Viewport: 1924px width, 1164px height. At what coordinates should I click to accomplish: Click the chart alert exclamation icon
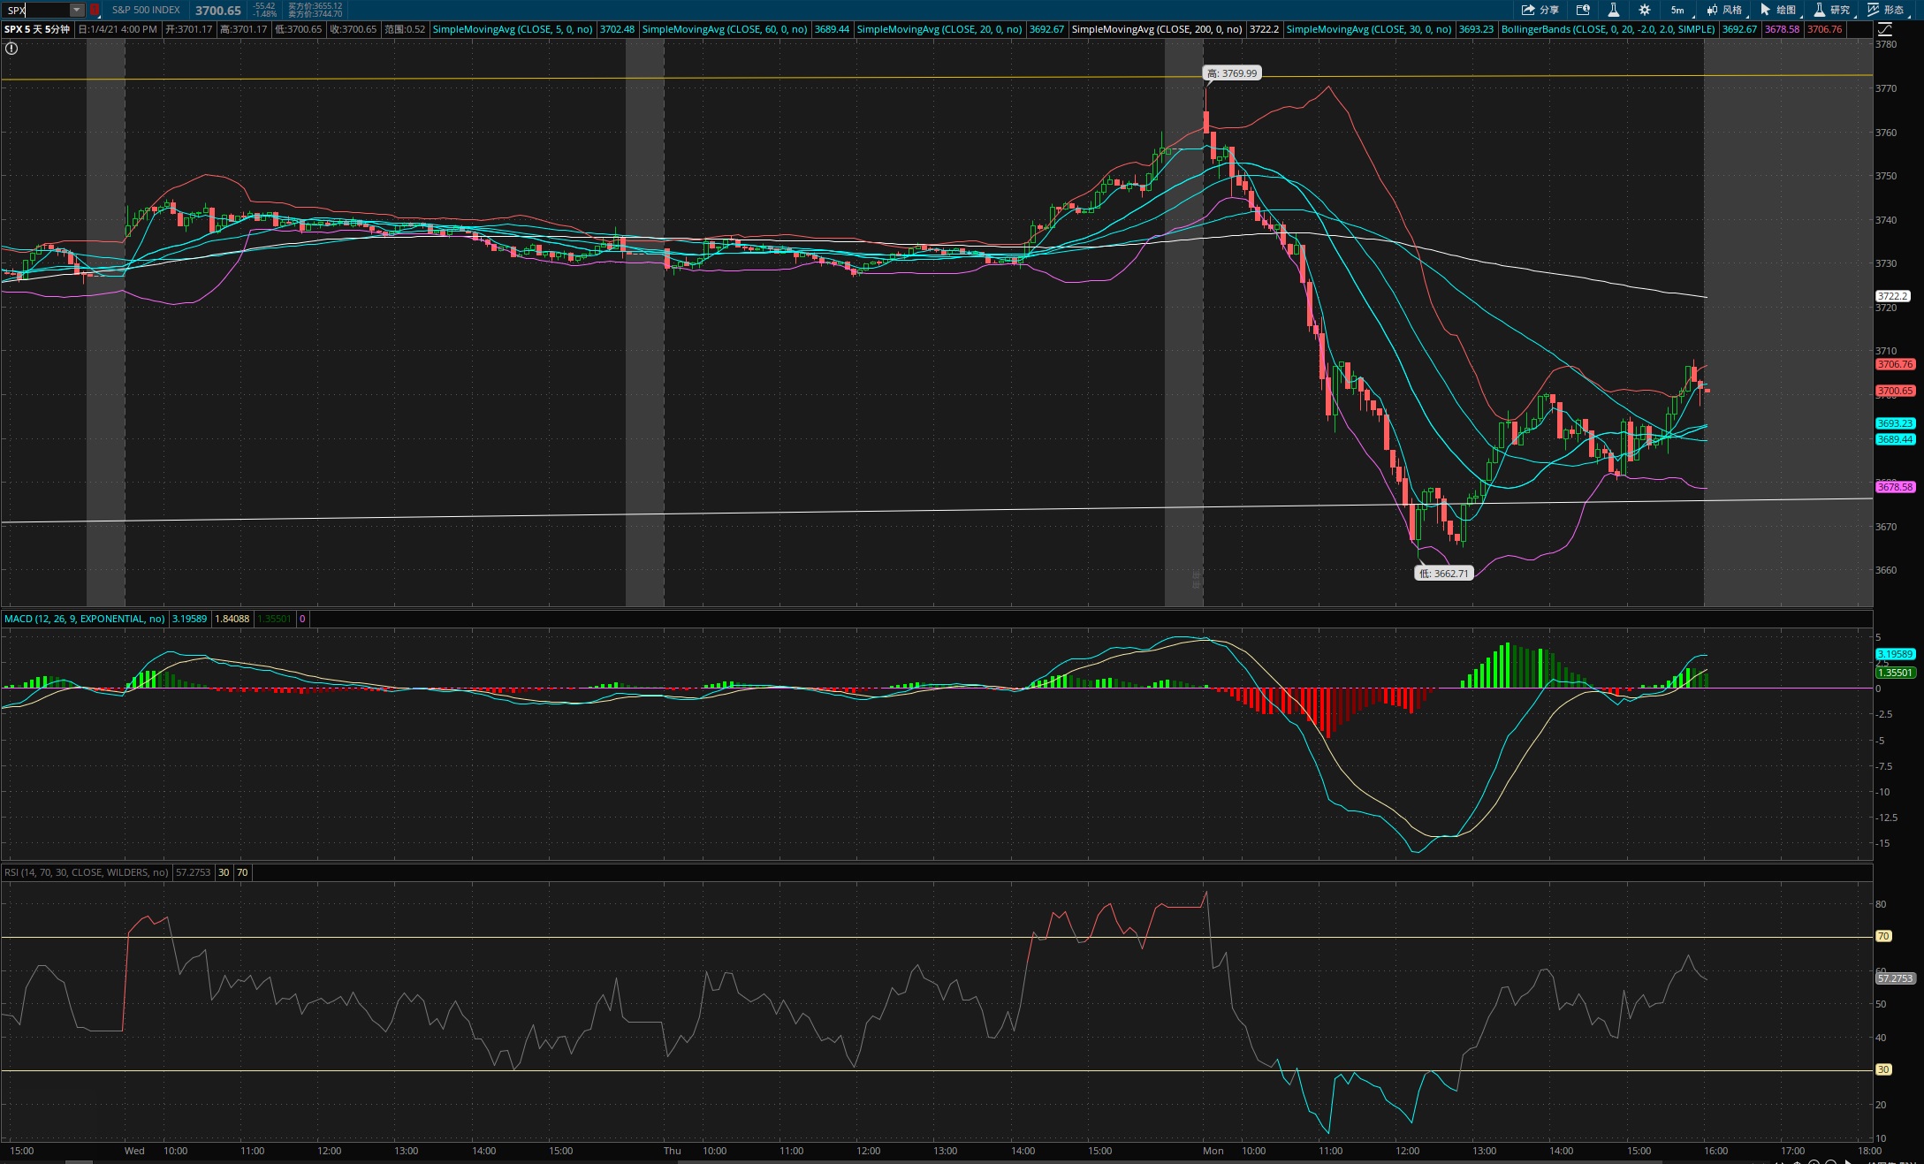11,49
